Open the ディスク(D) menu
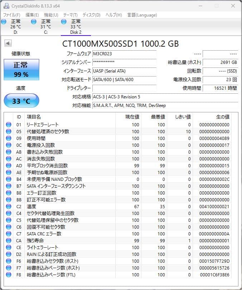The width and height of the screenshot is (242, 290). tap(92, 15)
